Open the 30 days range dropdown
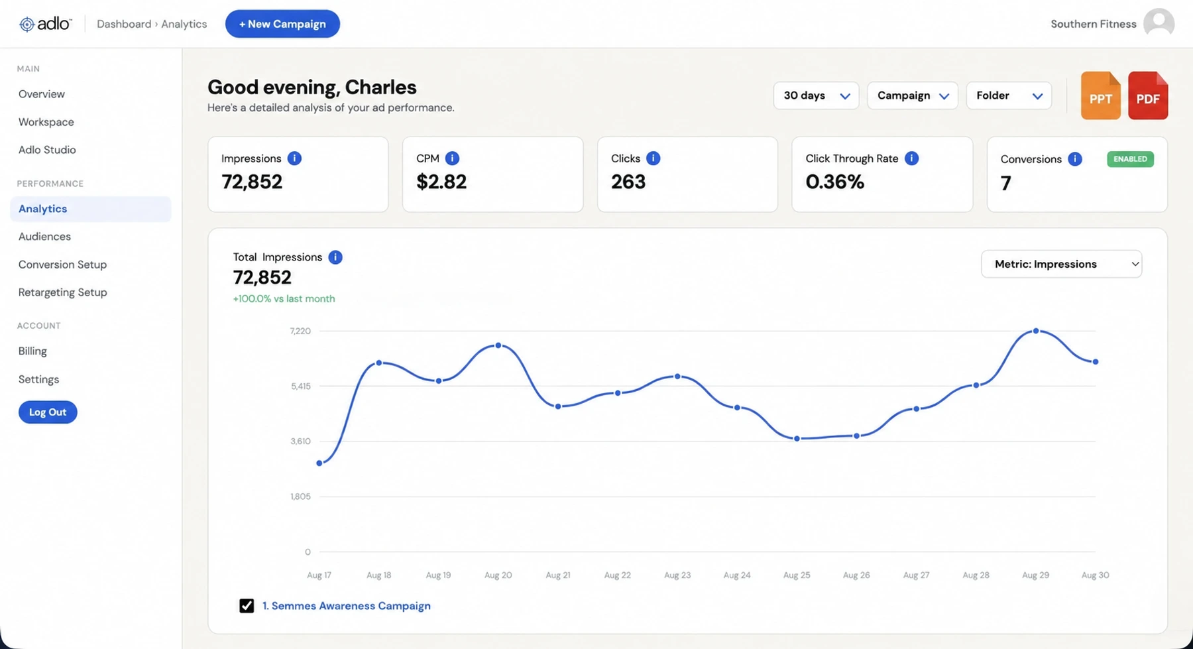The height and width of the screenshot is (649, 1193). [816, 95]
